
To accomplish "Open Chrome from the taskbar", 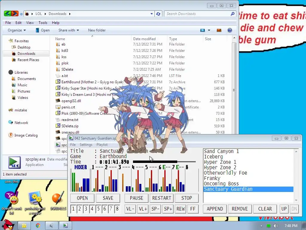I will 38,226.
